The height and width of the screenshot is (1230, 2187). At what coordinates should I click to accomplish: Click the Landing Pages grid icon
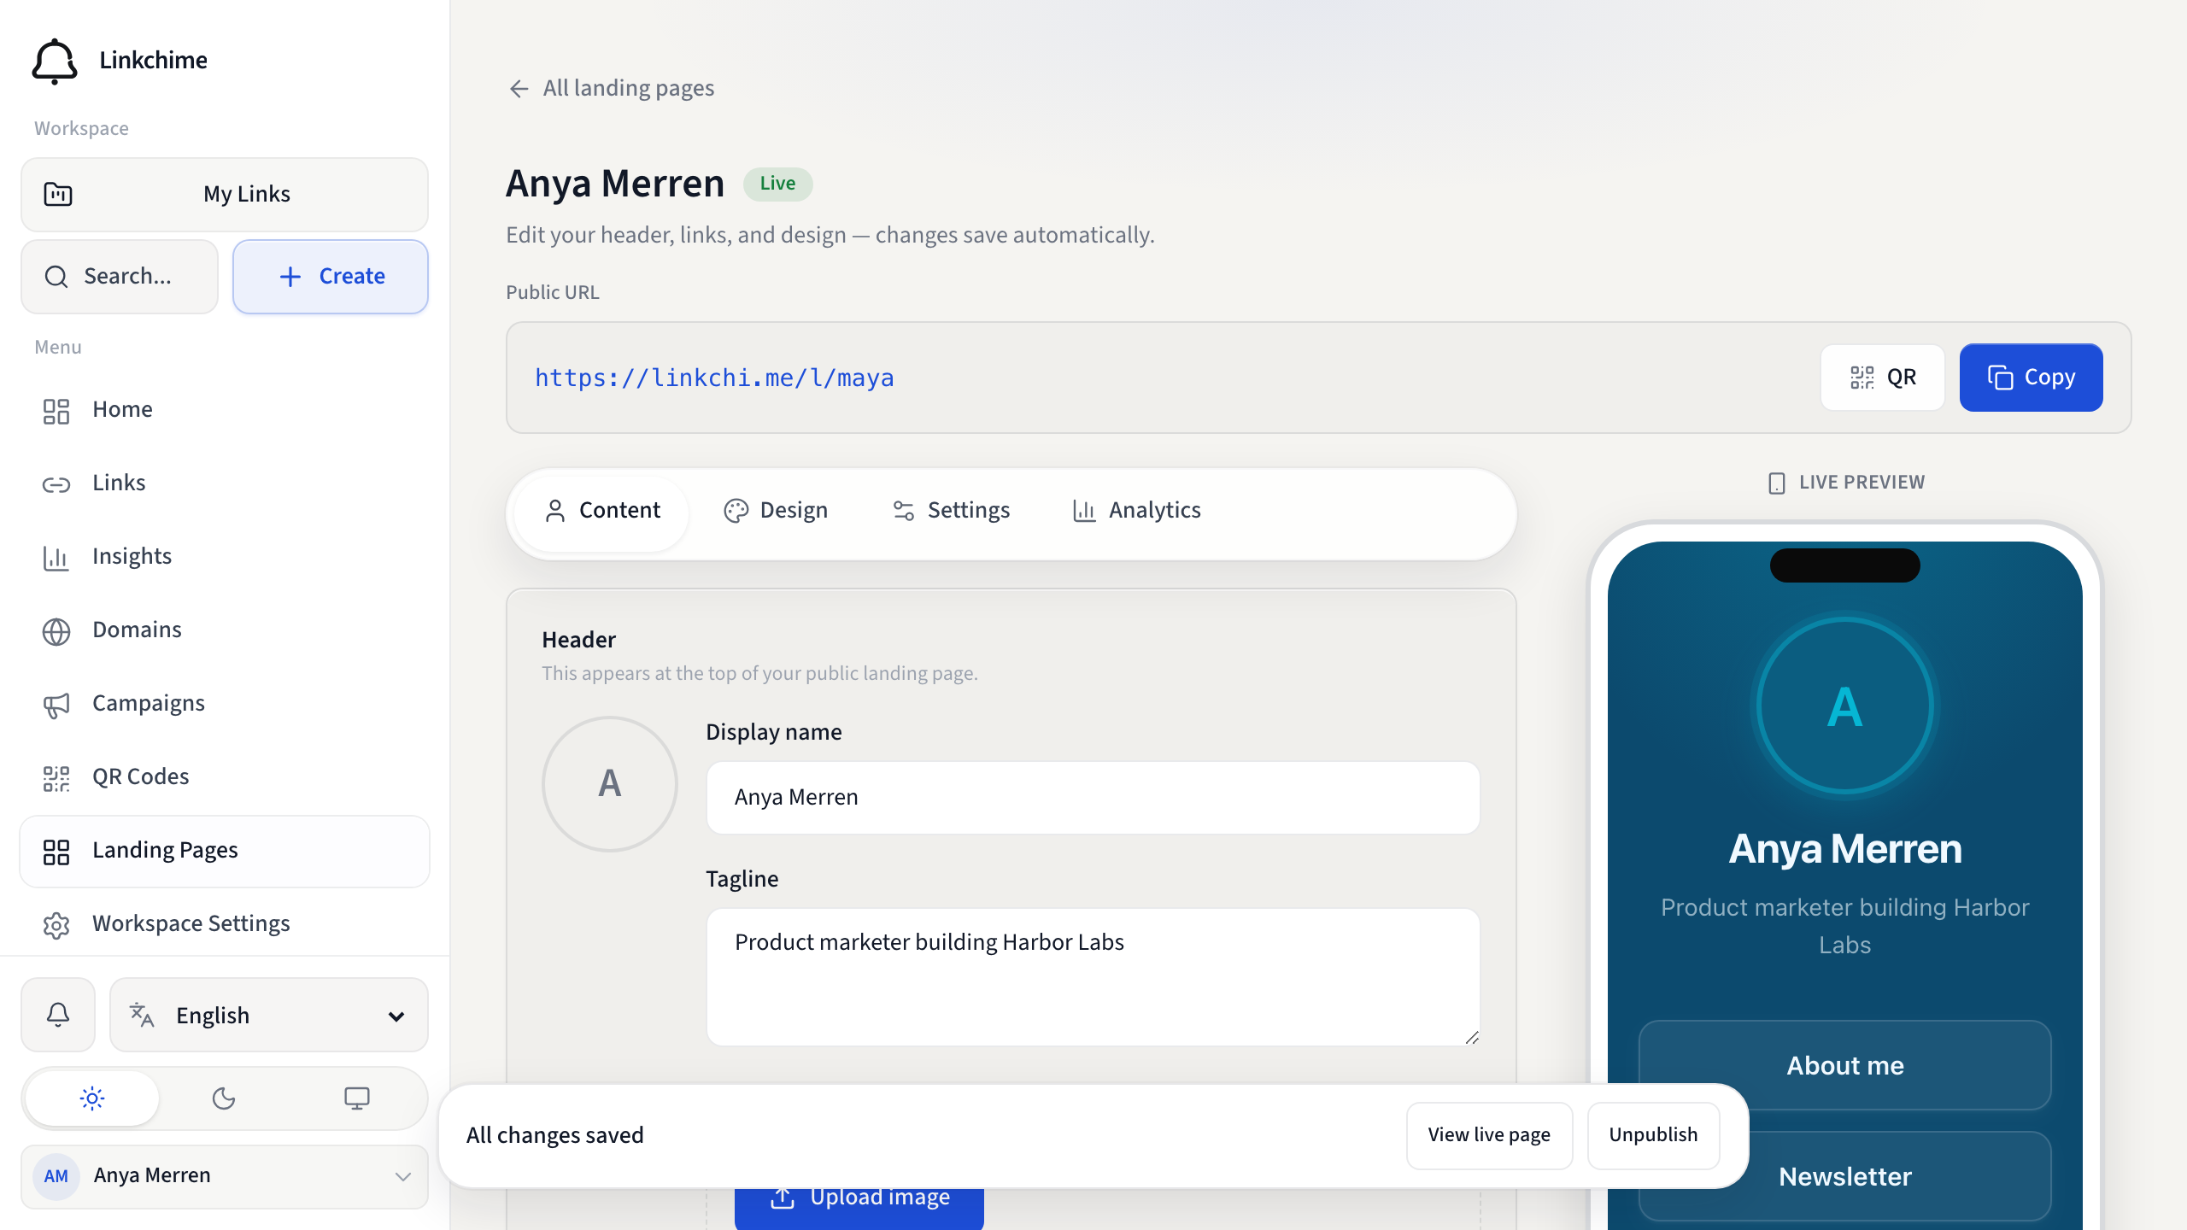point(56,852)
